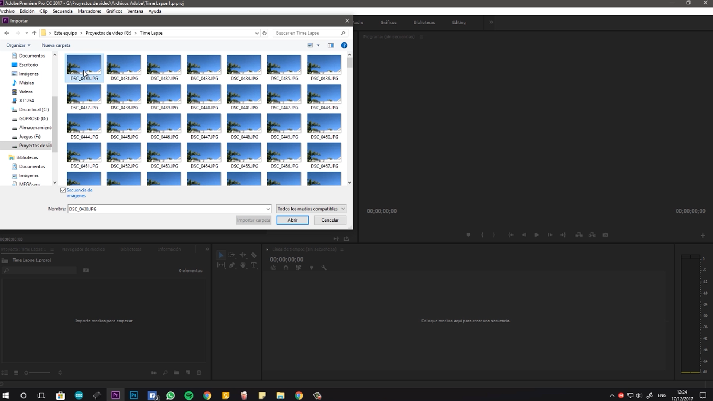Check the Secuencia de imágenes checkbox
Viewport: 713px width, 401px height.
[63, 190]
